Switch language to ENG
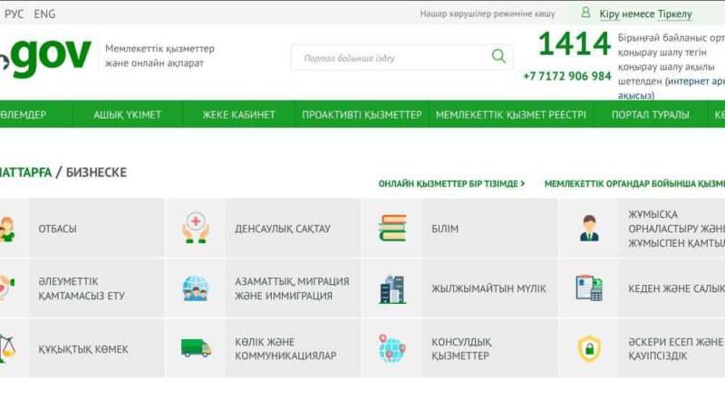This screenshot has height=407, width=725. 44,14
